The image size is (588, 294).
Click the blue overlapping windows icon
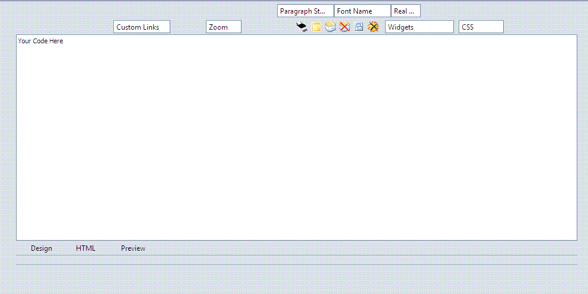tap(359, 27)
